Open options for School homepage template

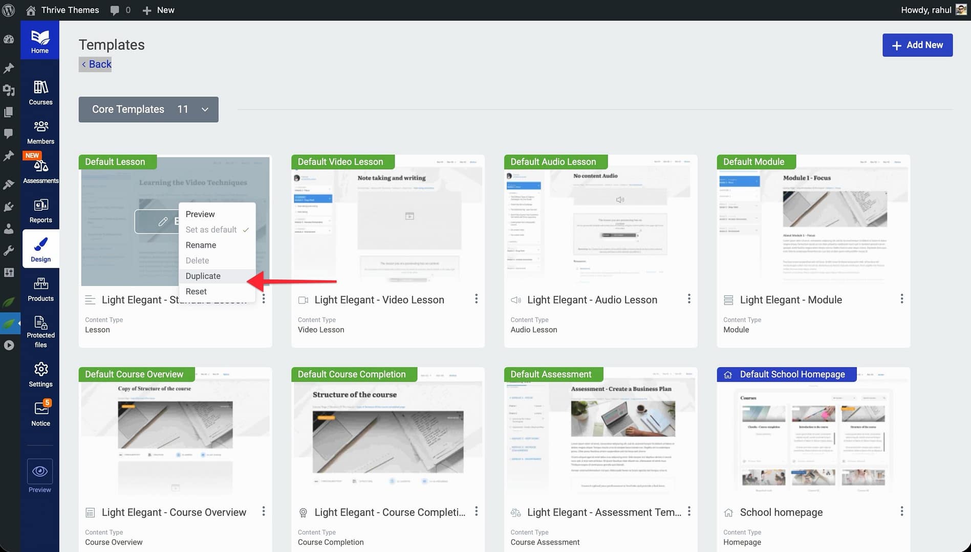pyautogui.click(x=901, y=512)
